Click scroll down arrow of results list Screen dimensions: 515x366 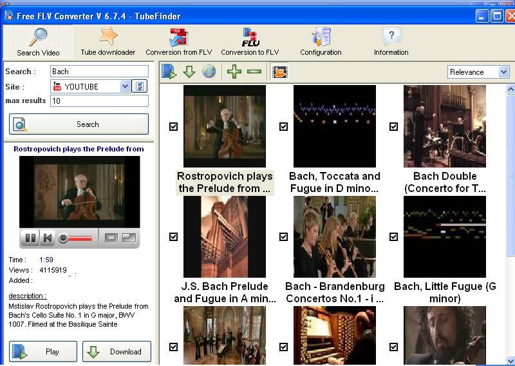(510, 360)
